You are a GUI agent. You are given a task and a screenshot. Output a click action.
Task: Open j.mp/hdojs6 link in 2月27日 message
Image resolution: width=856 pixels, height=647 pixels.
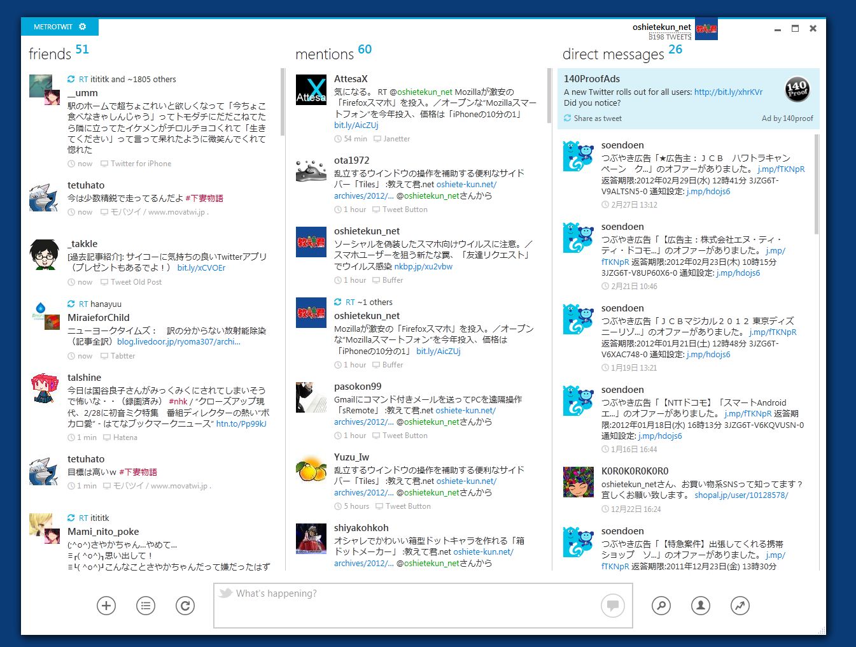click(708, 191)
